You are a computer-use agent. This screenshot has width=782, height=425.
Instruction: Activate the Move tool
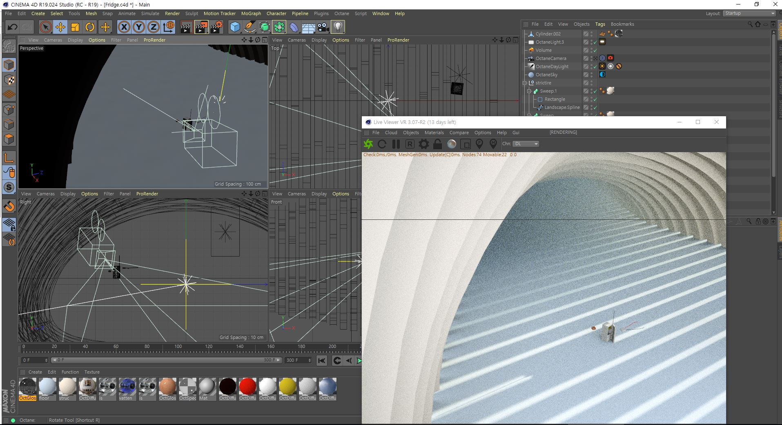[x=60, y=27]
